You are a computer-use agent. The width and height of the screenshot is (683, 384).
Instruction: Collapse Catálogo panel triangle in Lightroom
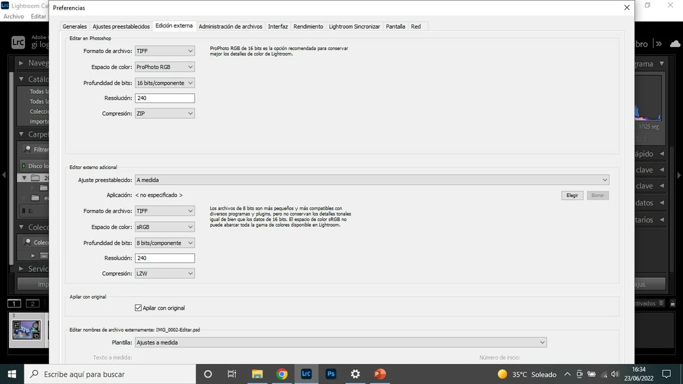tap(21, 79)
